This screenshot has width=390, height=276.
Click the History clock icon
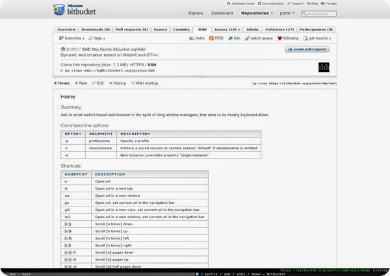tap(110, 83)
